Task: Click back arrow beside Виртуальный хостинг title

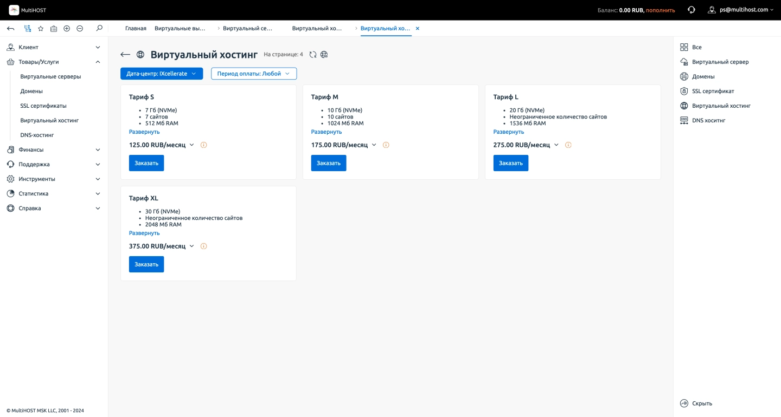Action: click(x=125, y=55)
